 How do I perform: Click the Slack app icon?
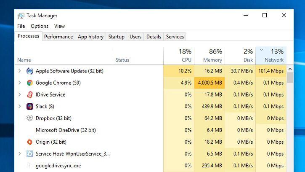30,107
